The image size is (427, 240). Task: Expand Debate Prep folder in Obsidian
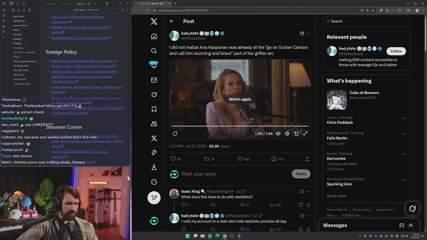point(19,21)
